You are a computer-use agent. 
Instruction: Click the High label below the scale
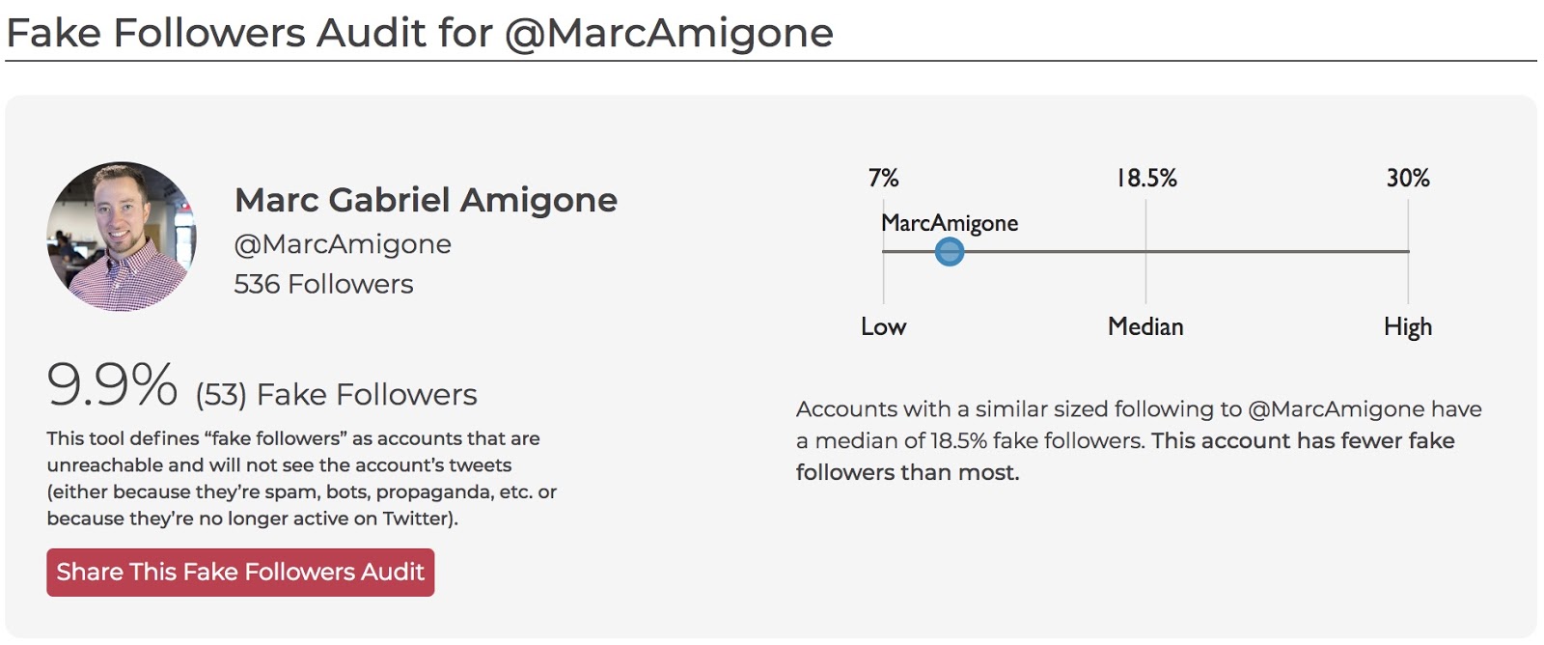pyautogui.click(x=1408, y=327)
